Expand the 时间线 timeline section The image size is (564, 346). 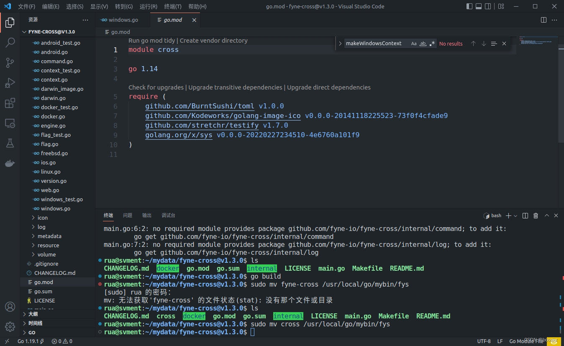57,323
